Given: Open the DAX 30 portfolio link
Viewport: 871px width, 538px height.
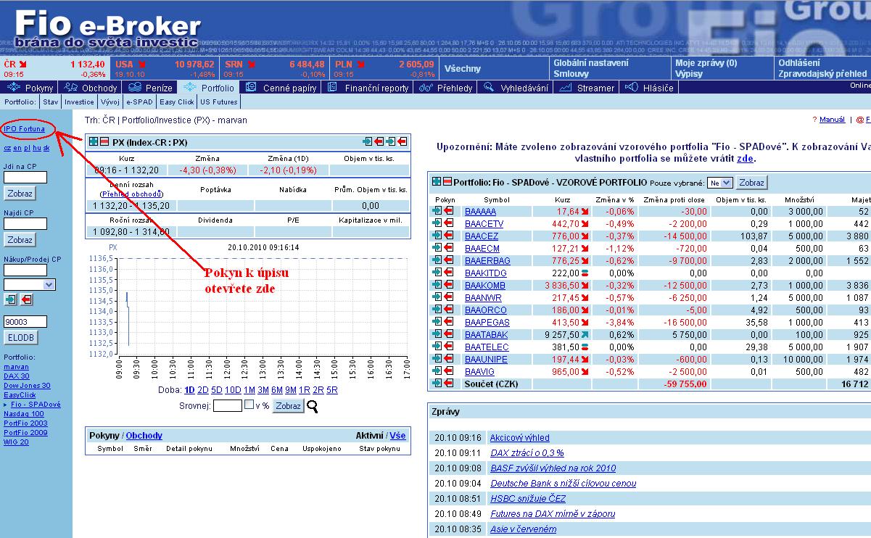Looking at the screenshot, I should (x=17, y=376).
